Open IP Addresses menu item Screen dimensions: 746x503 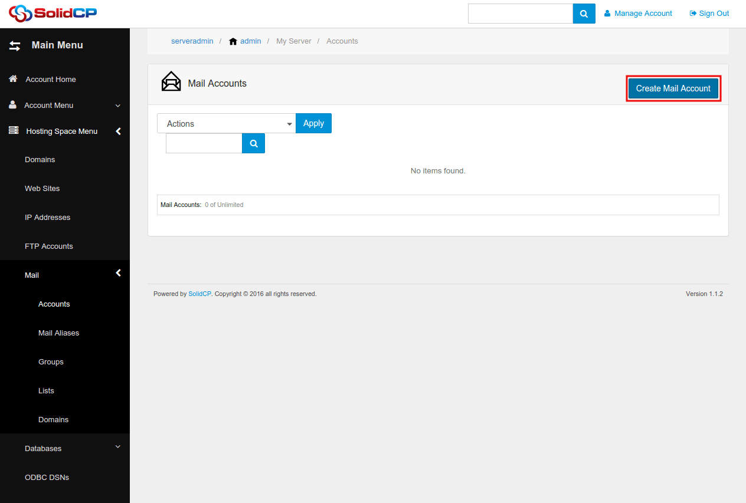click(x=47, y=218)
